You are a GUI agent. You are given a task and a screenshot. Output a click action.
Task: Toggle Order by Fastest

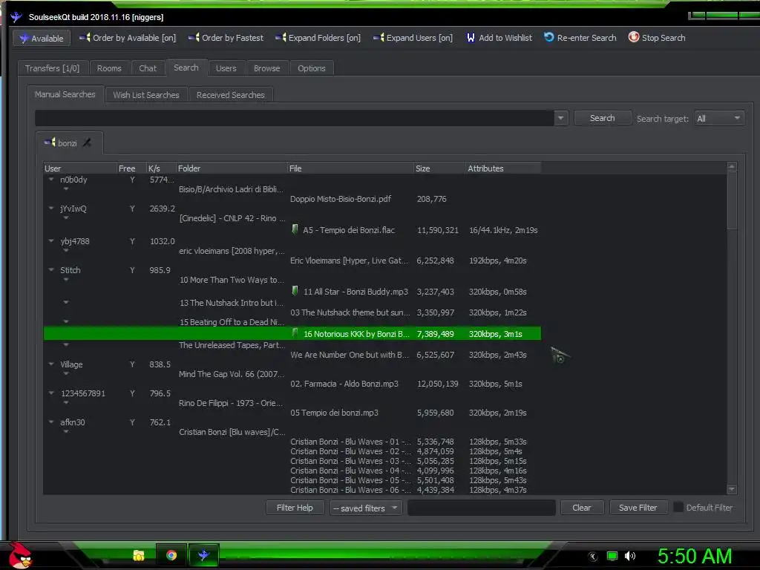[226, 38]
